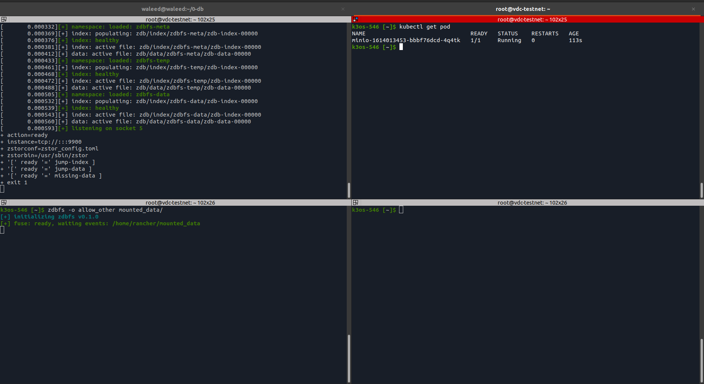The height and width of the screenshot is (384, 704).
Task: Click the prompt cursor in the bottom-right pane
Action: pos(401,209)
